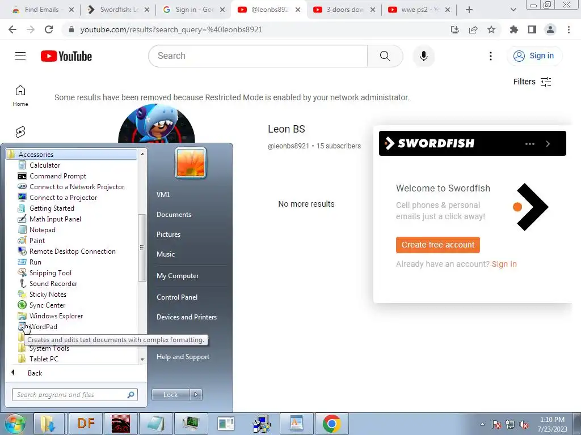581x435 pixels.
Task: Show hidden system tray icons
Action: pos(482,424)
